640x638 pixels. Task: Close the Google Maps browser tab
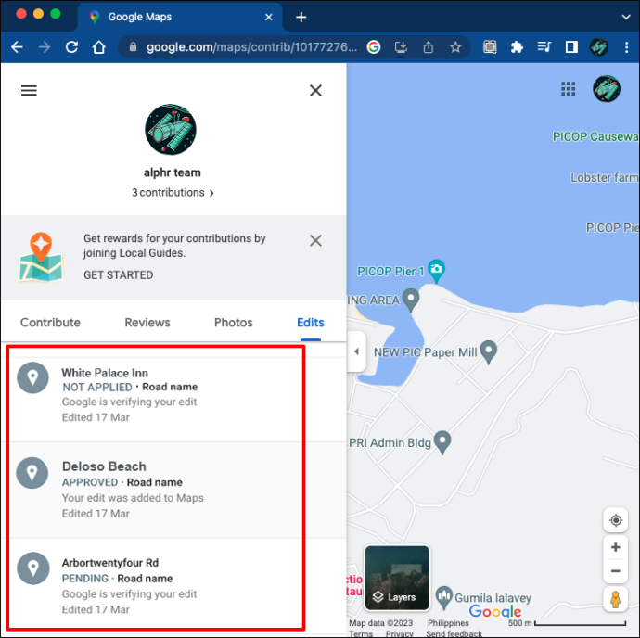269,17
